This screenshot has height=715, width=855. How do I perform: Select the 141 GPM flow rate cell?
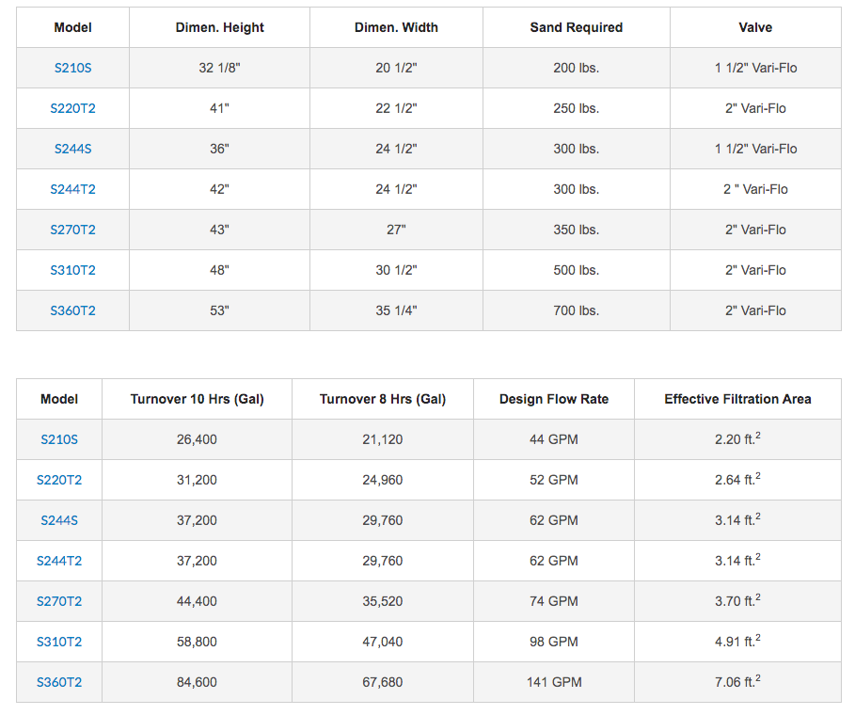pyautogui.click(x=554, y=682)
